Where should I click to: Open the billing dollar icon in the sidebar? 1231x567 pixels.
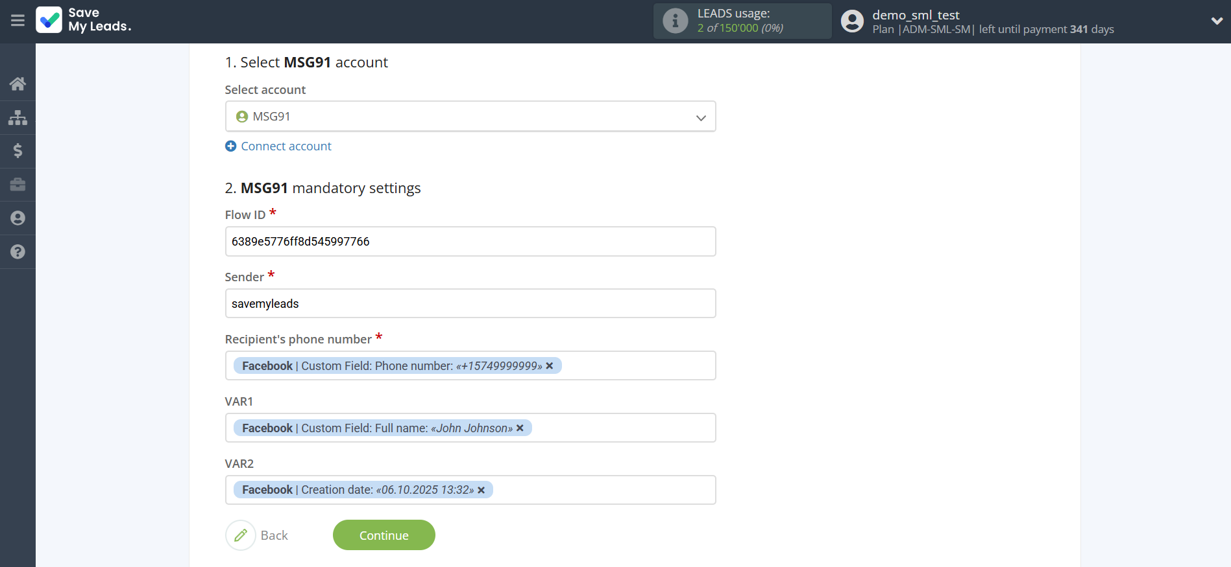(x=18, y=151)
